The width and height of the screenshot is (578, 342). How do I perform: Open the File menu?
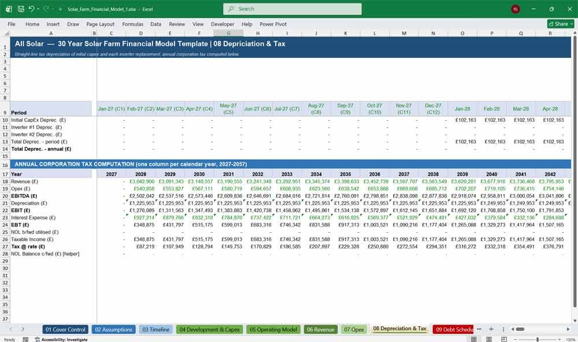(12, 24)
